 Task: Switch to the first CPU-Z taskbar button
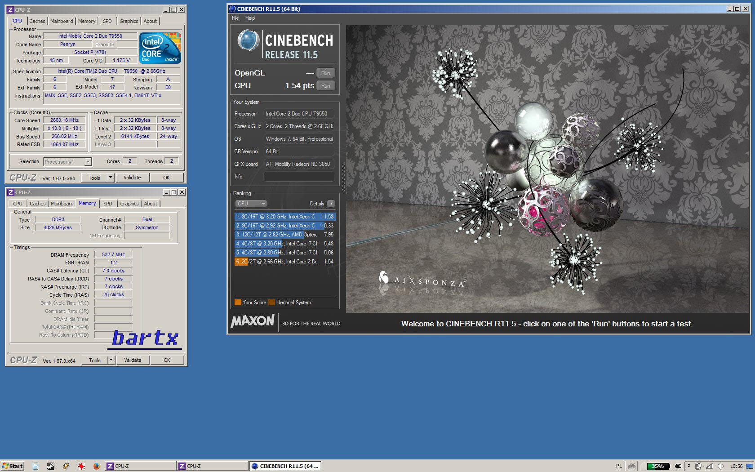(140, 466)
